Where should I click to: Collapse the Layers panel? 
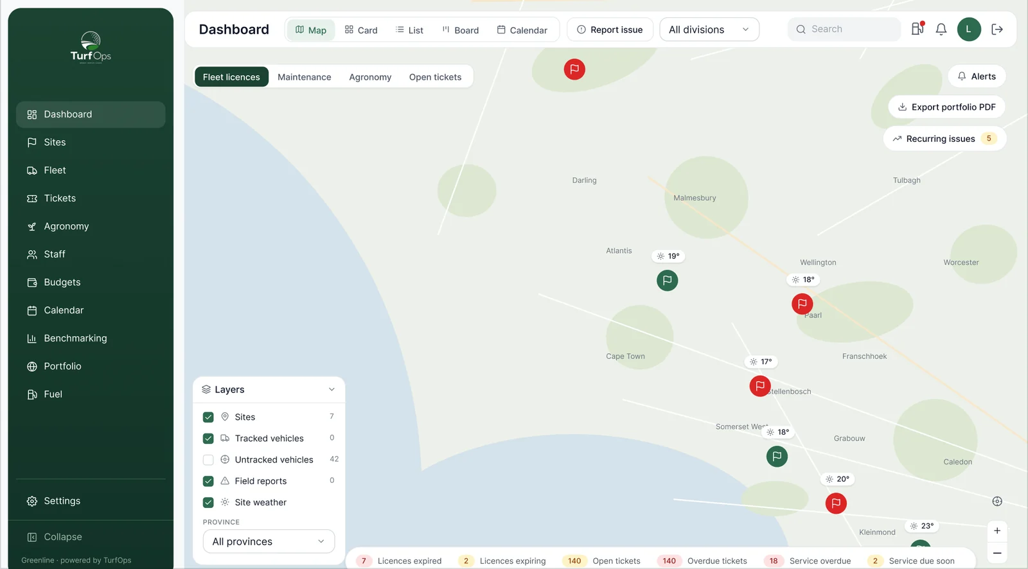(332, 390)
